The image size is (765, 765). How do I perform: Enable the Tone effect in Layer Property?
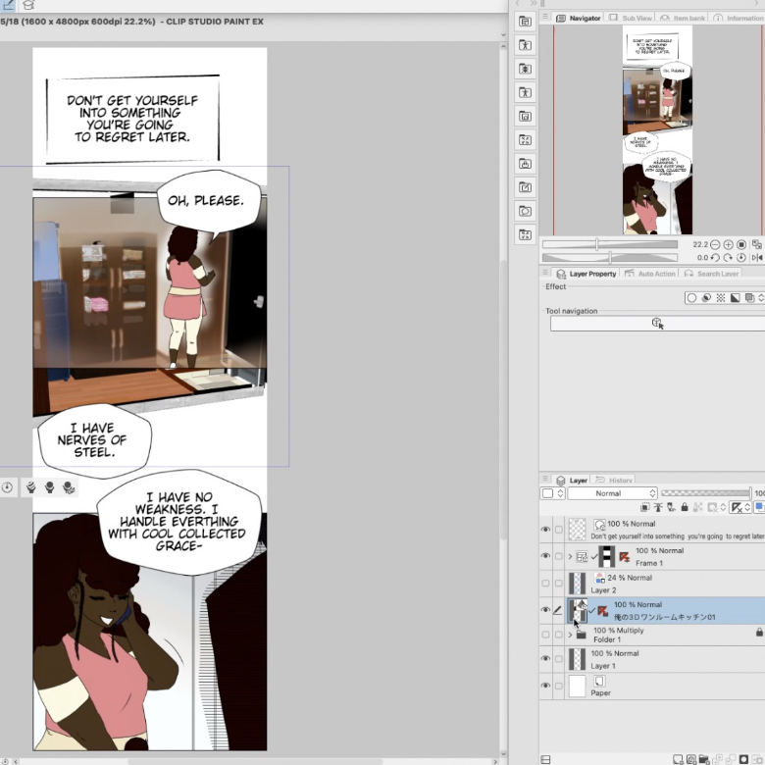coord(721,298)
